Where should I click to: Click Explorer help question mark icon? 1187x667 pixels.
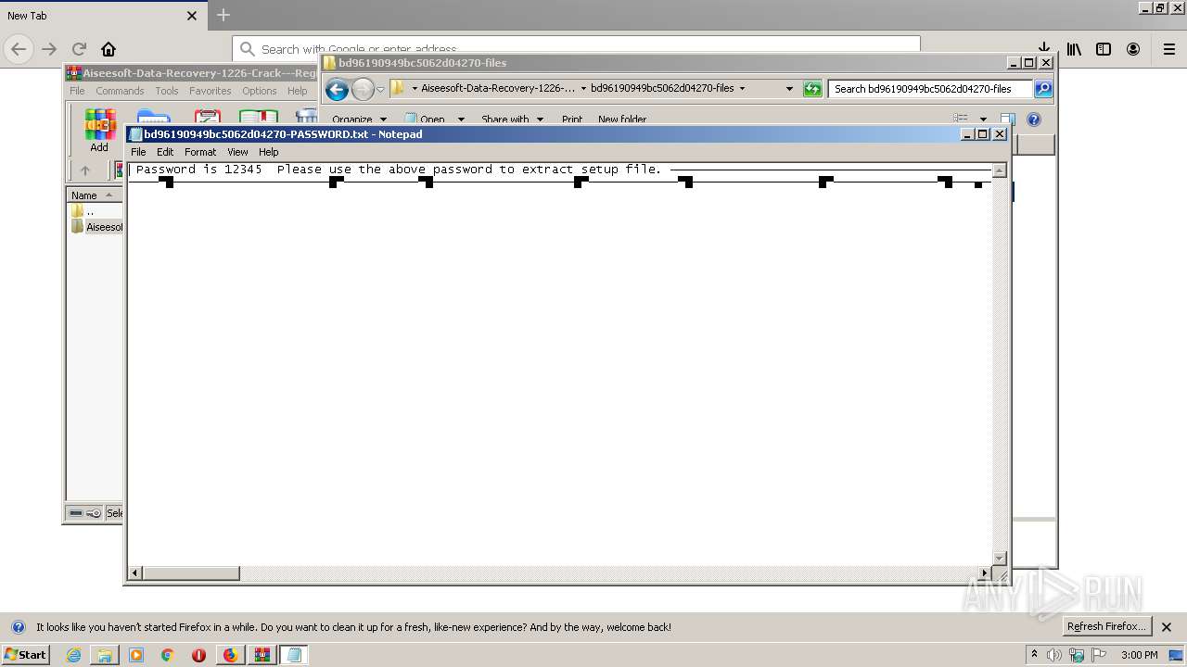[x=1034, y=119]
